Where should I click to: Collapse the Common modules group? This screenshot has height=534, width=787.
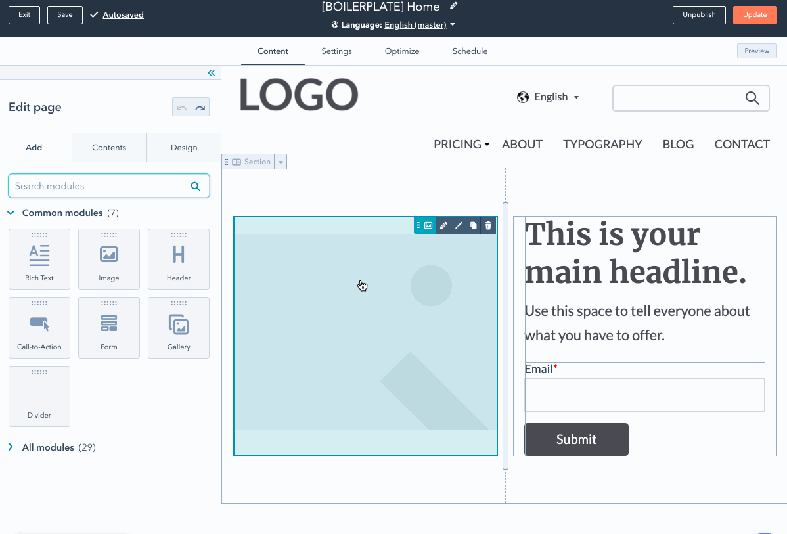coord(11,213)
